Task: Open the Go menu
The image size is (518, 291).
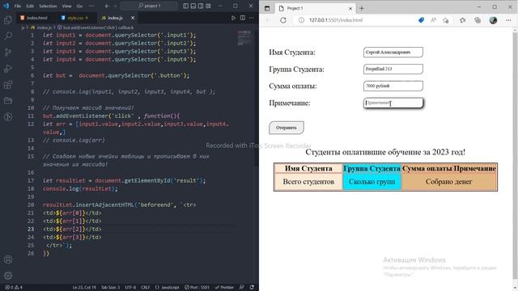Action: coord(79,6)
